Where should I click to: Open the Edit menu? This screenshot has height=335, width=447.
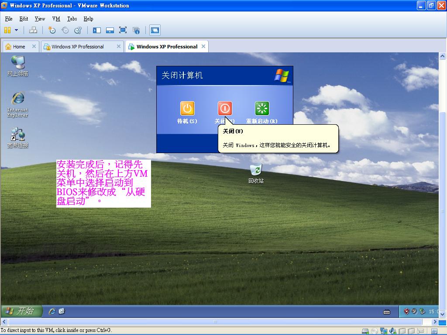[x=24, y=19]
